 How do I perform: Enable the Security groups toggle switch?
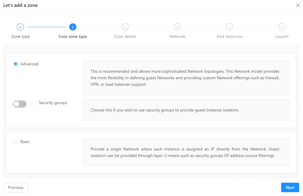[20, 104]
